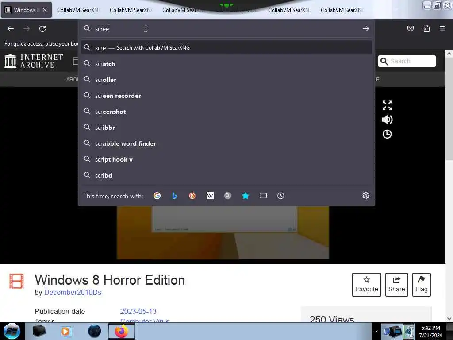This screenshot has height=340, width=453.
Task: Search in open tabs icon
Action: click(x=263, y=196)
